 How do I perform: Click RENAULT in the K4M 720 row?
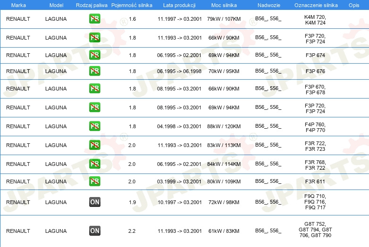coord(18,19)
